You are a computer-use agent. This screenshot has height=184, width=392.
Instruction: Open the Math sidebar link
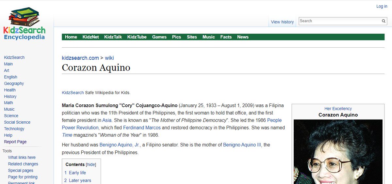(8, 103)
